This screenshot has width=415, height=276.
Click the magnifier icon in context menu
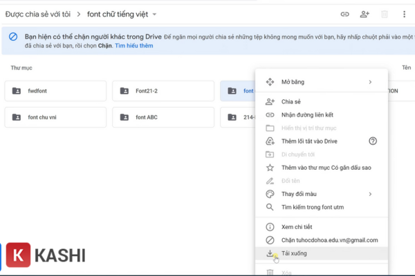coord(270,207)
